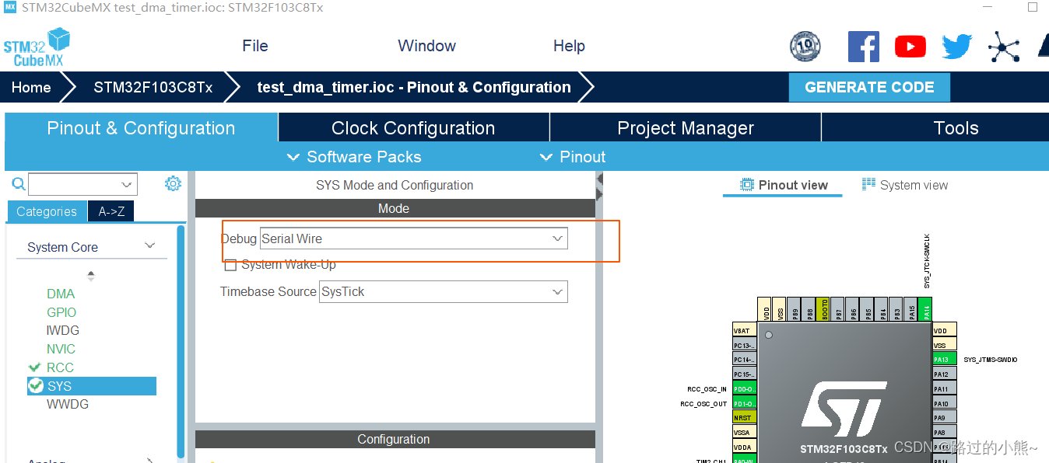
Task: Select WWDG in System Core list
Action: [68, 404]
